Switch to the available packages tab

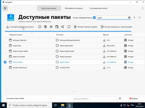point(49,8)
